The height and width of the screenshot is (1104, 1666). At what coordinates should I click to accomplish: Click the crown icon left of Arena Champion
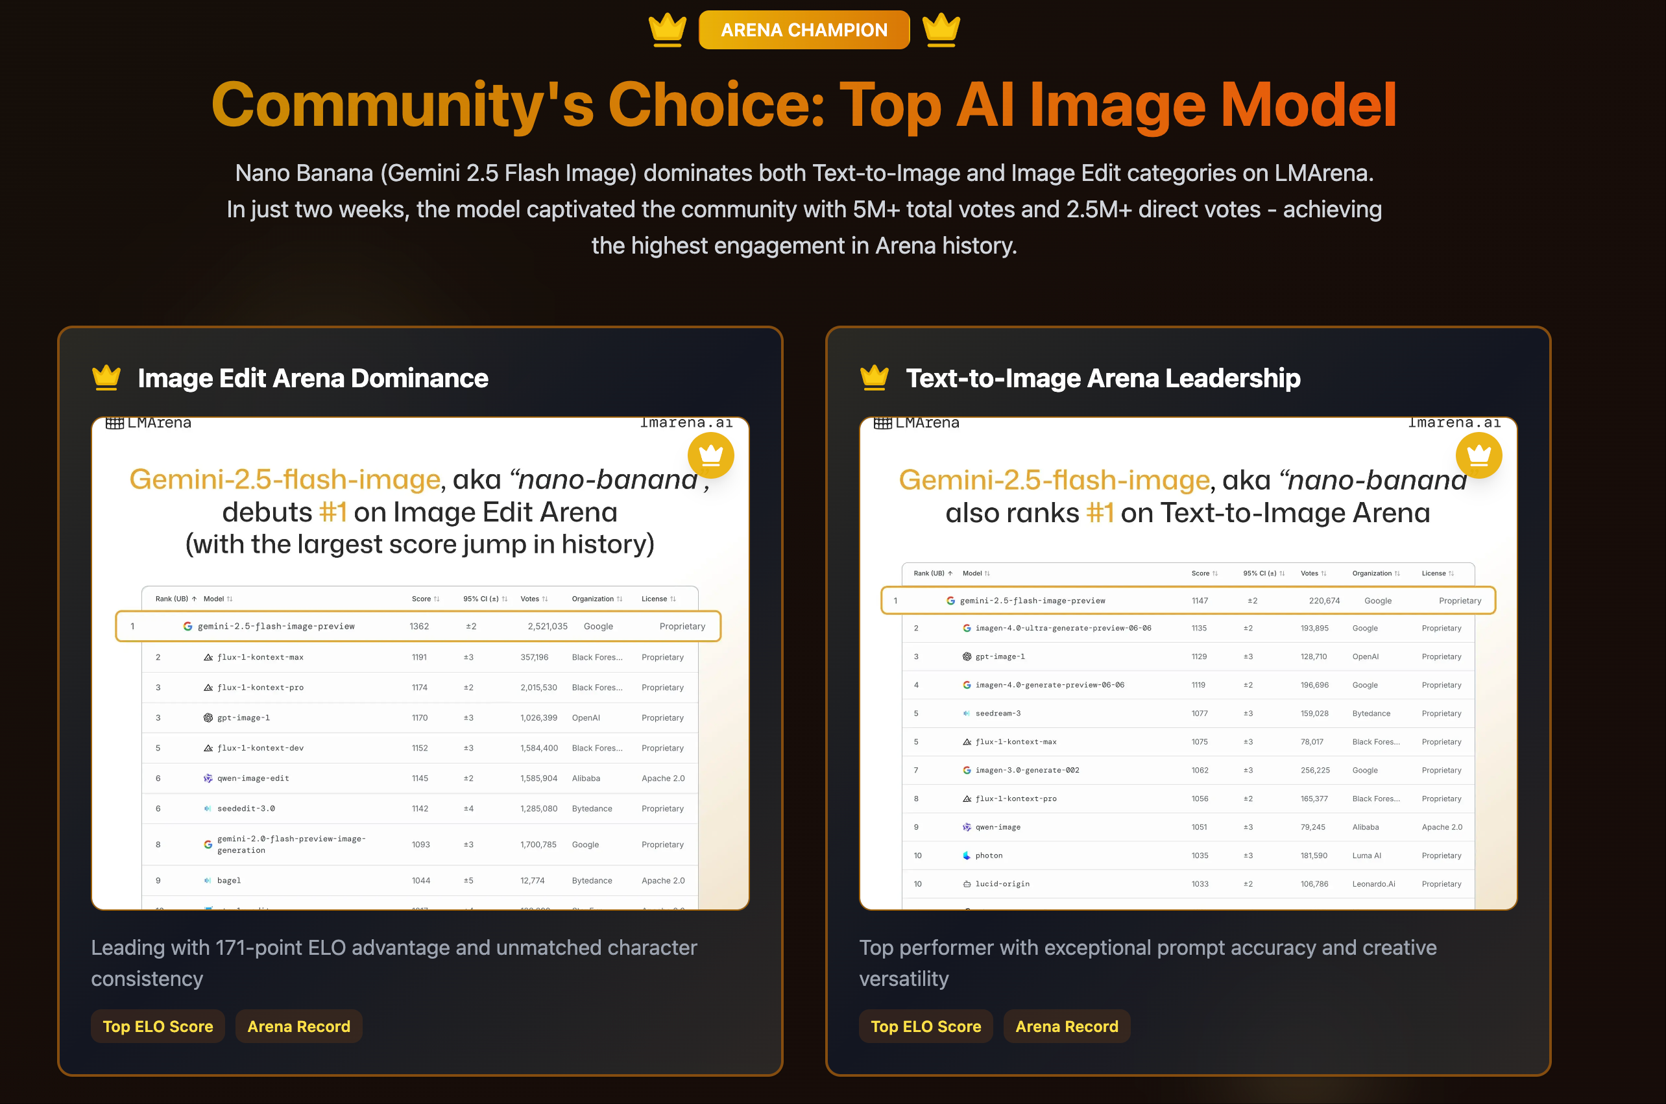tap(667, 30)
